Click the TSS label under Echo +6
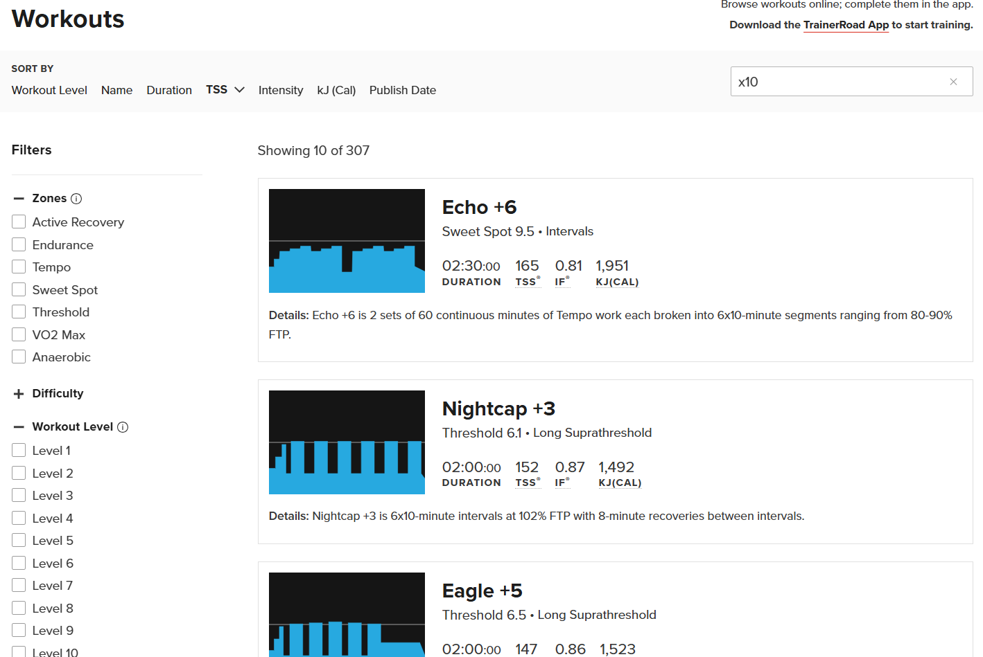 click(528, 282)
